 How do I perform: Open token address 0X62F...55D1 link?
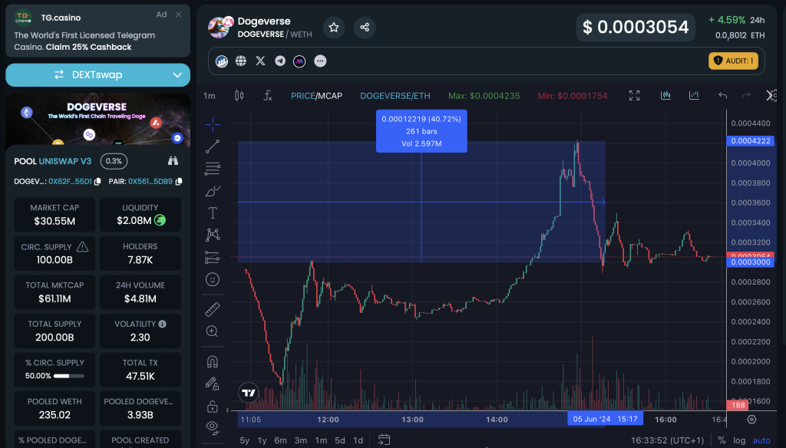(70, 181)
